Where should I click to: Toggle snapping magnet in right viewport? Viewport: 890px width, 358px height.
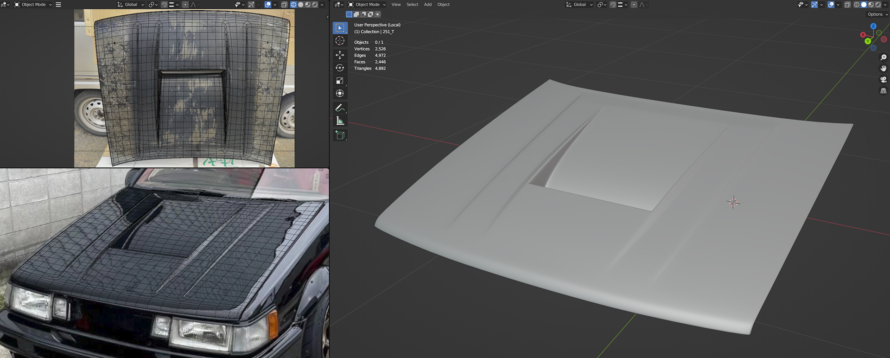(613, 5)
